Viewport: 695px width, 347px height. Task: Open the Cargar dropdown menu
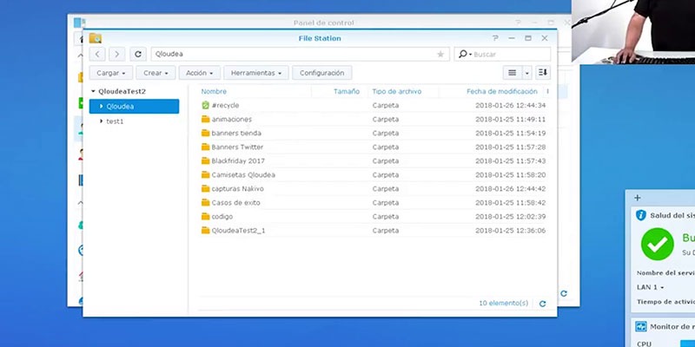pyautogui.click(x=111, y=73)
